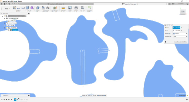Jump to timeline end
This screenshot has height=102, width=189.
pyautogui.click(x=11, y=100)
